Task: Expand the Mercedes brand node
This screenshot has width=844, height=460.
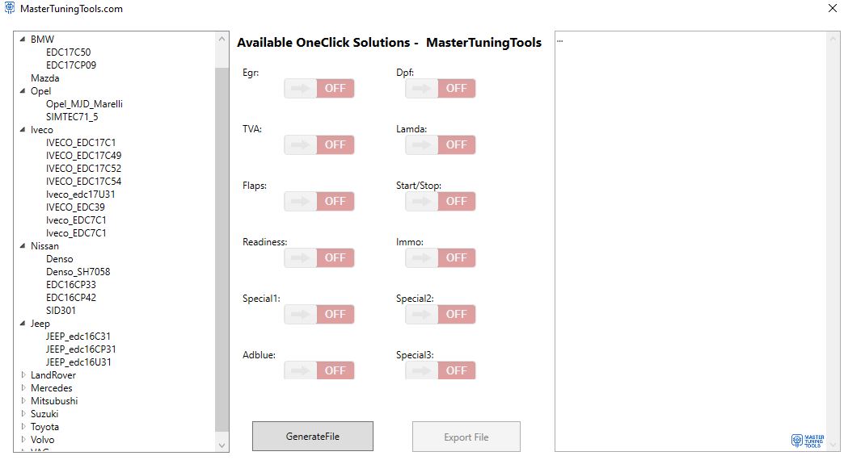Action: click(x=23, y=388)
